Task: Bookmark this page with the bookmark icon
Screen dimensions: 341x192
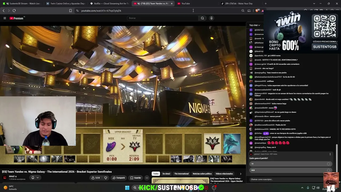Action: coord(70,11)
